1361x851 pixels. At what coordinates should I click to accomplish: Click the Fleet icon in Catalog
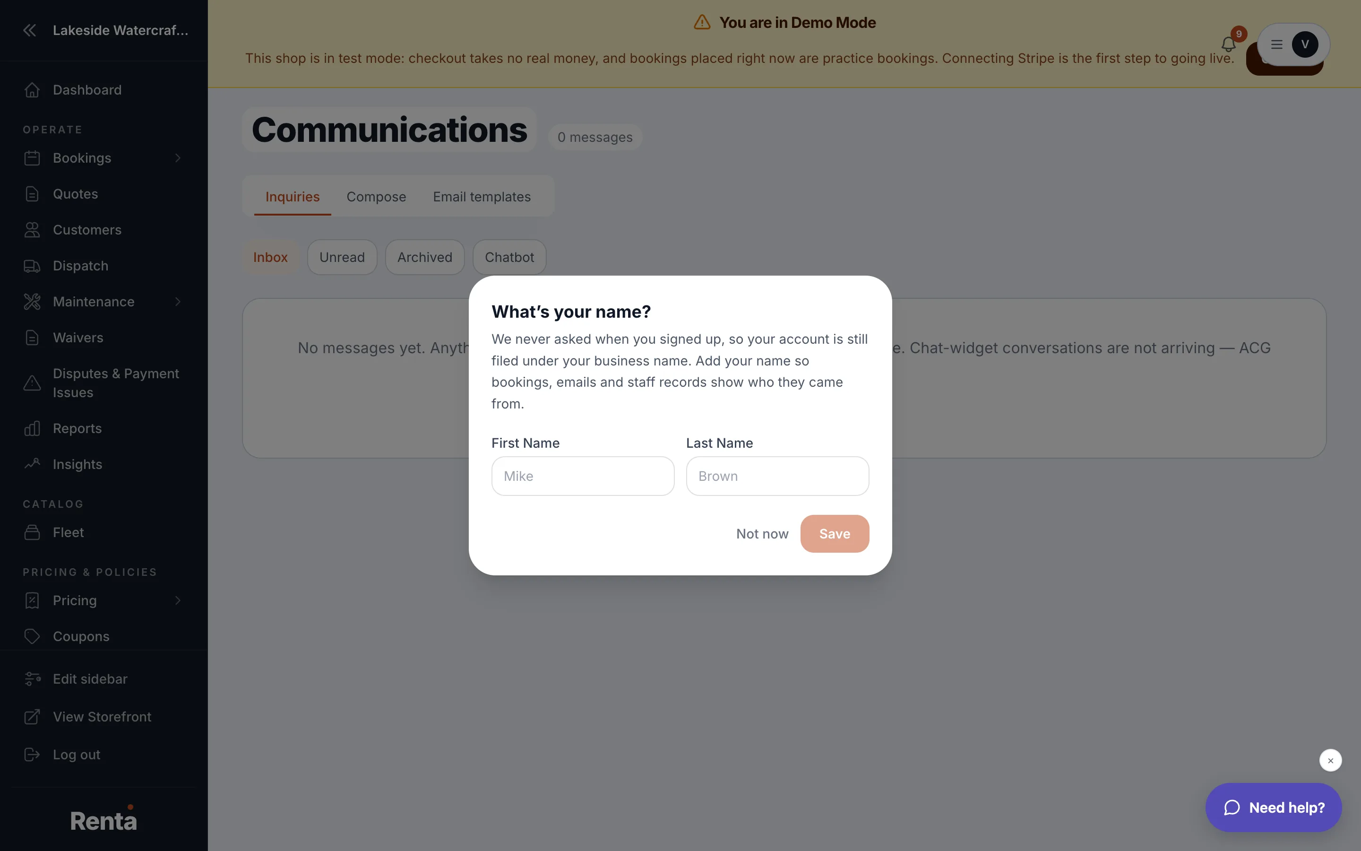pos(32,533)
